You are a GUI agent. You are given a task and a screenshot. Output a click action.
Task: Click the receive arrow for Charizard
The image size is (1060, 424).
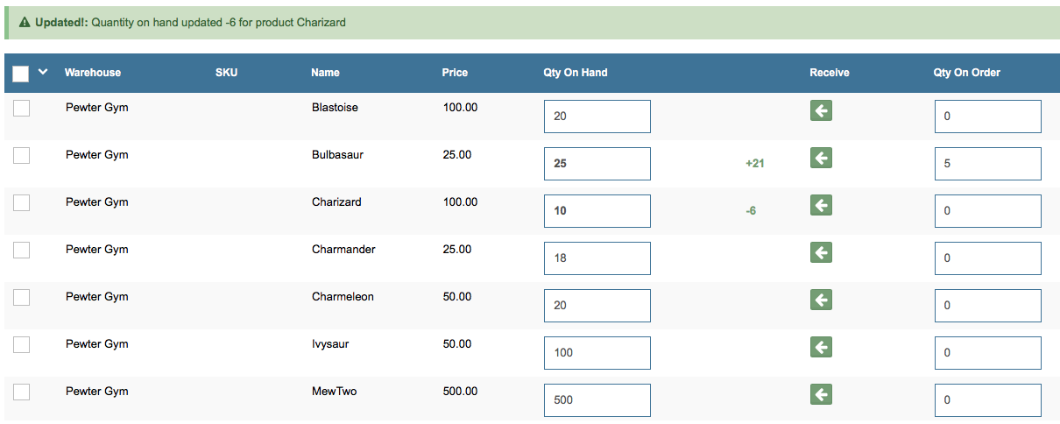point(821,205)
